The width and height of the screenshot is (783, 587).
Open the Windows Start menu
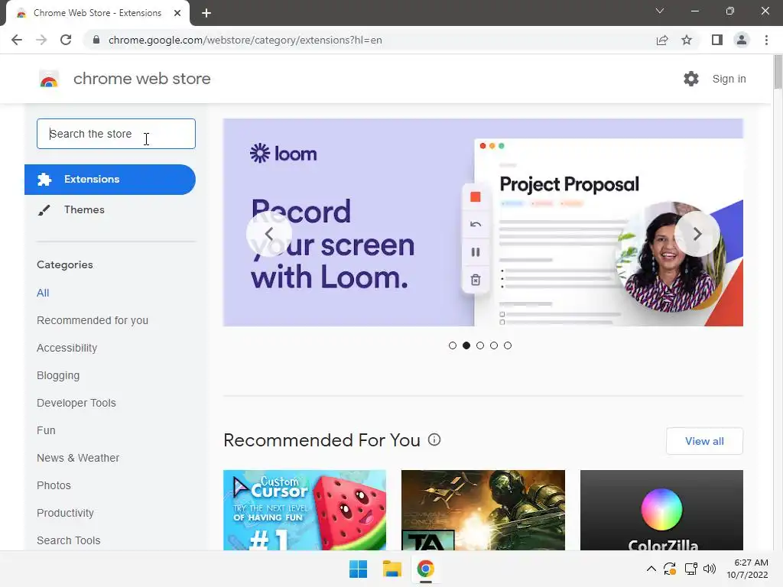pos(358,569)
